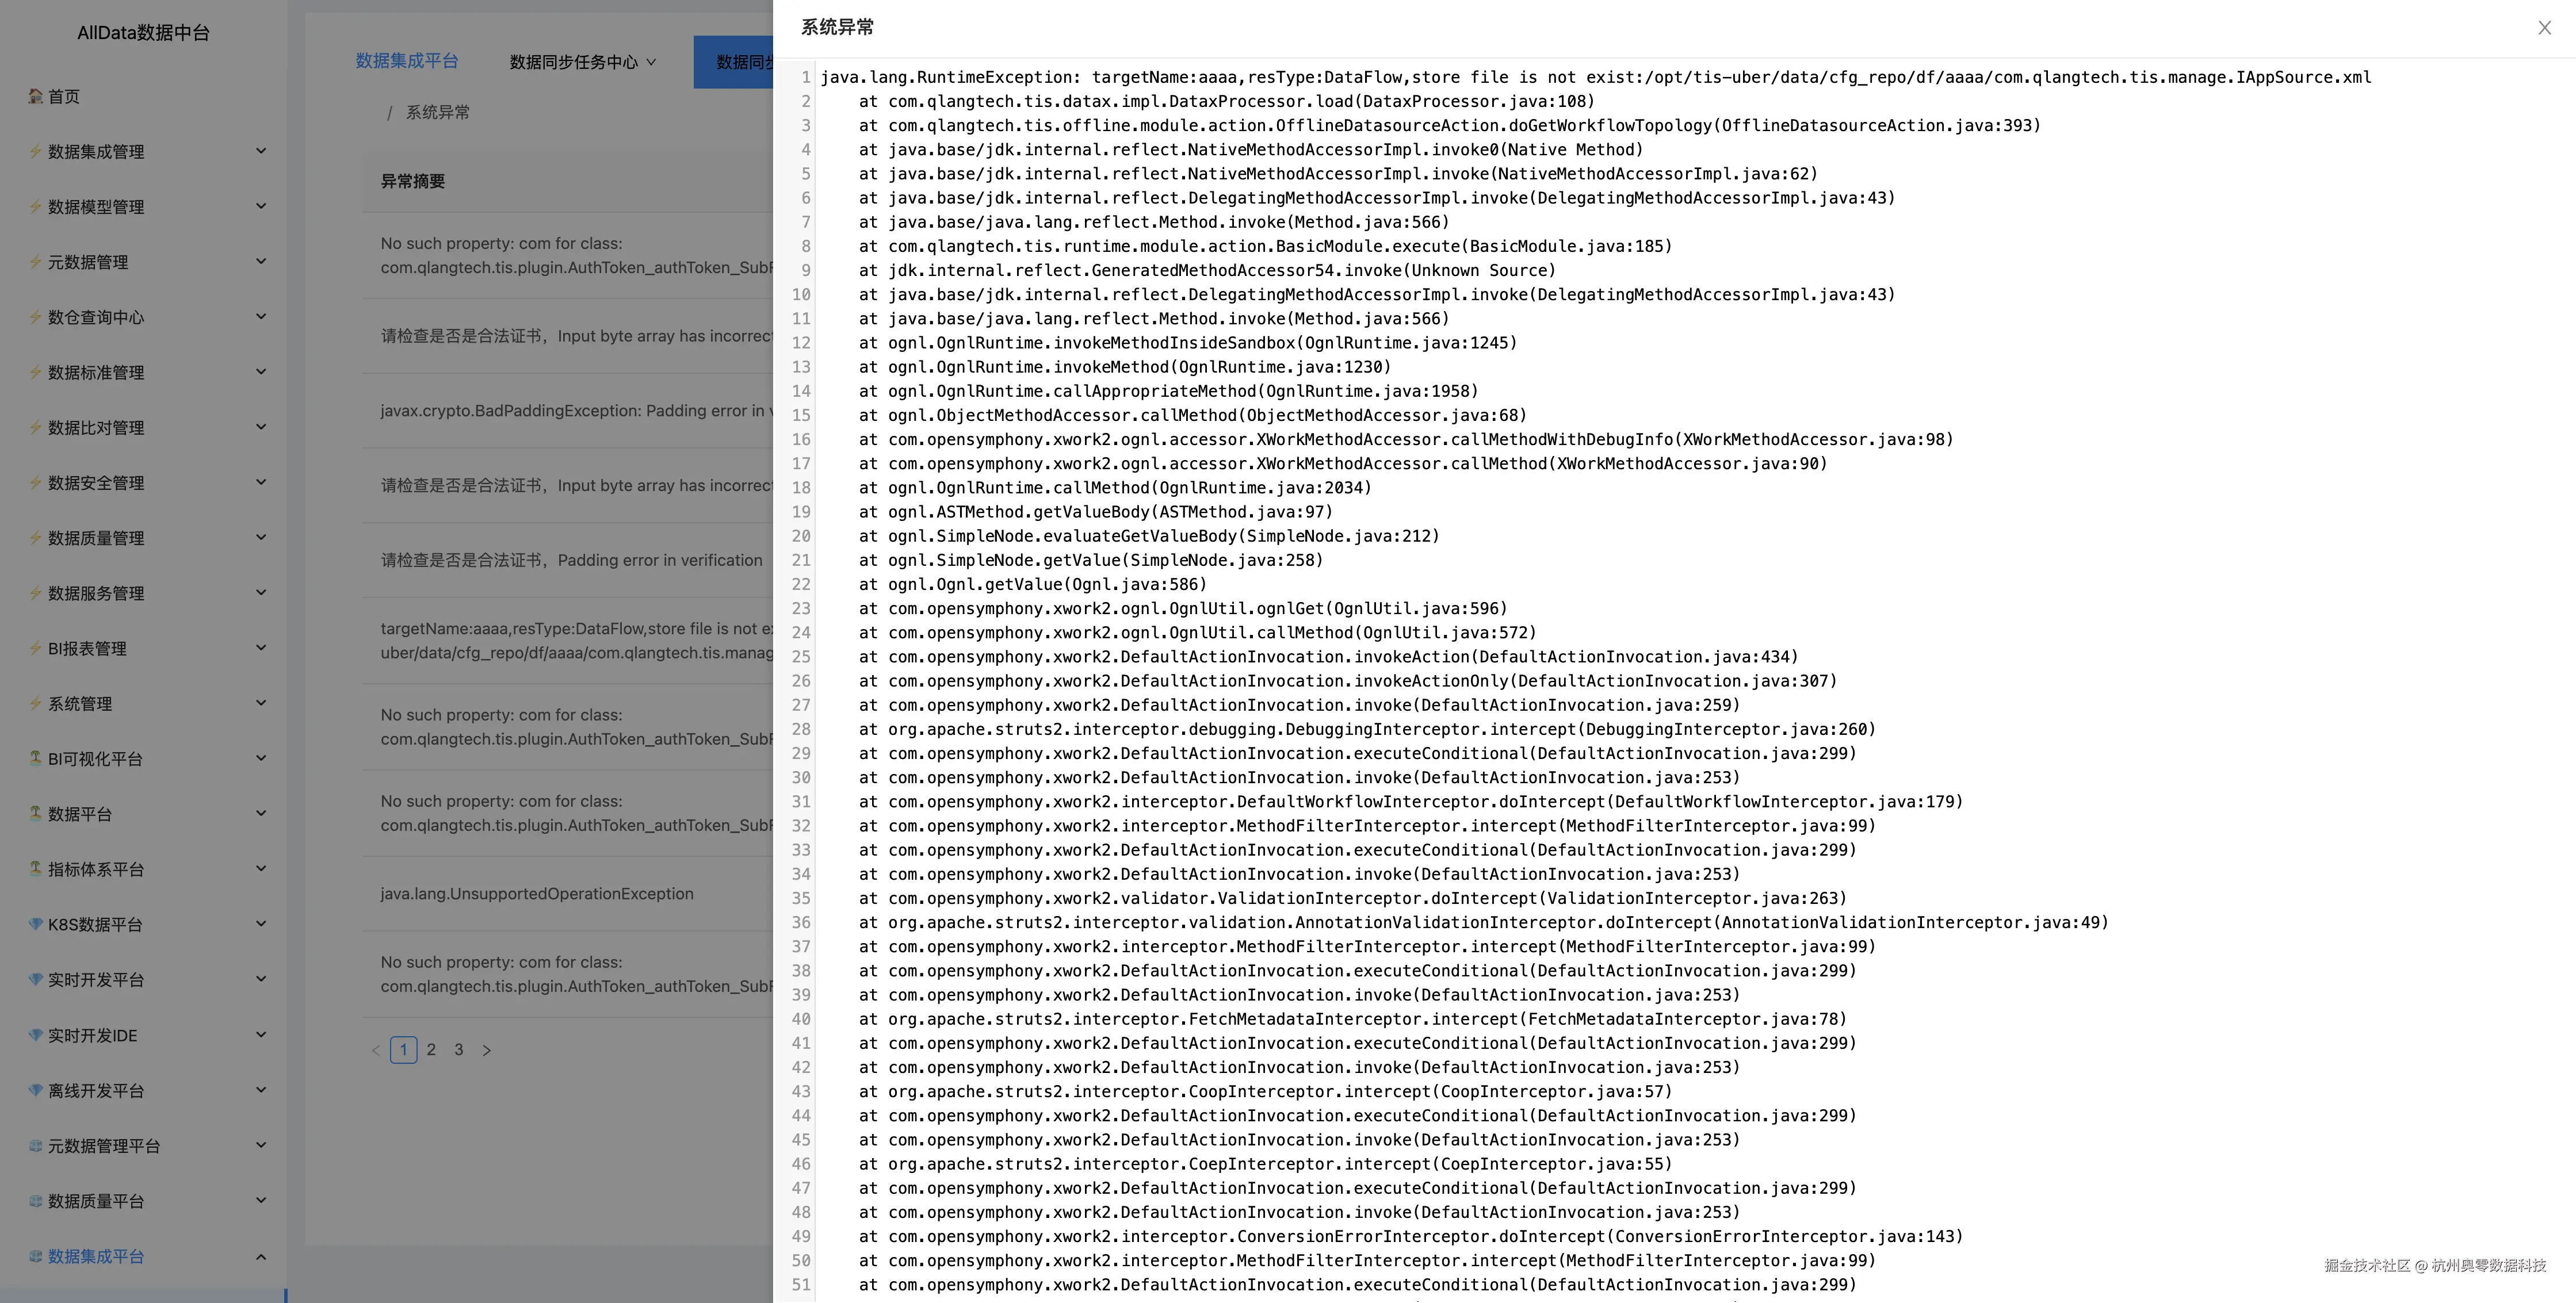The image size is (2576, 1303).
Task: Go to page 2 of exceptions
Action: coord(431,1049)
